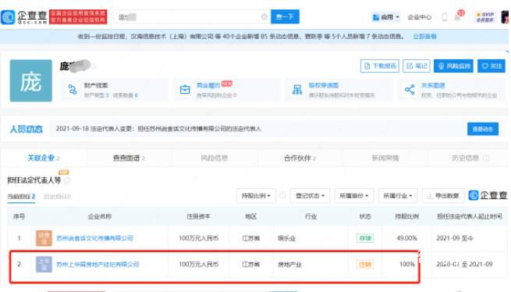This screenshot has width=511, height=292.
Task: Switch to the 合作伙伴 tab
Action: coord(300,158)
